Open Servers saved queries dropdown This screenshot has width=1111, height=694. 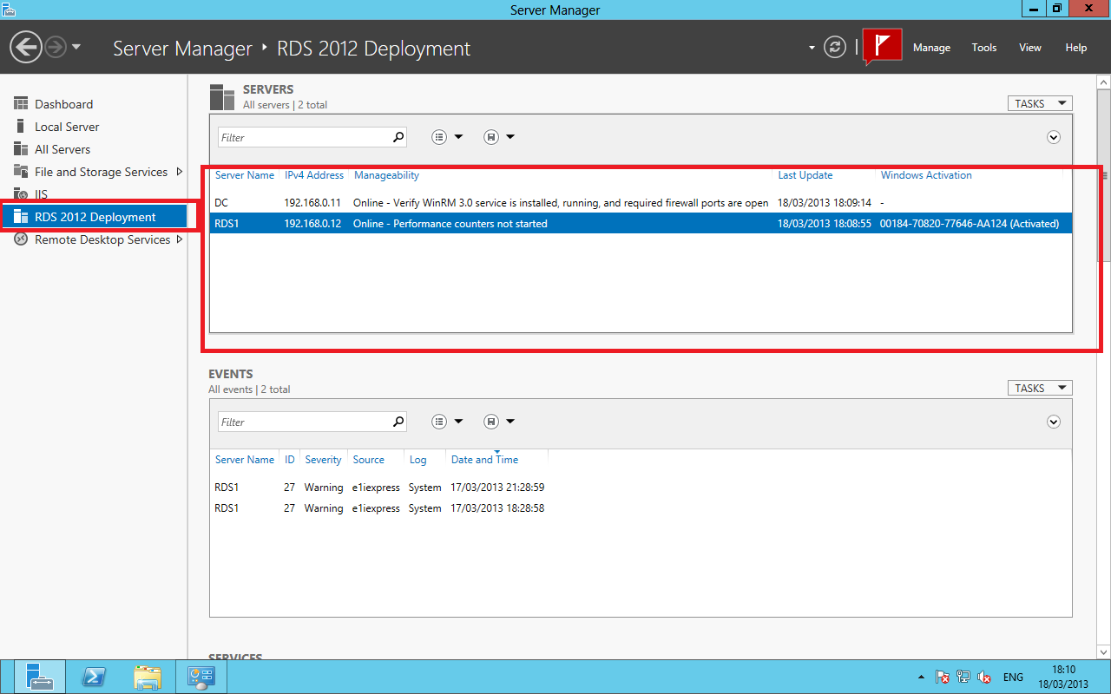(499, 137)
